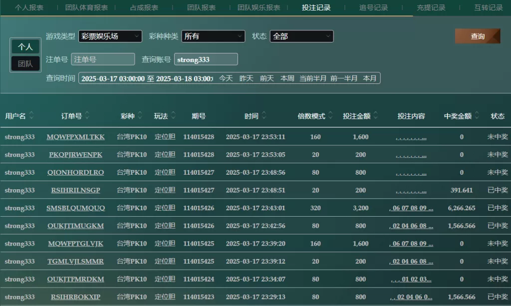Sort table by 用户名 column sort icon
Screen dimensions: 511x306
tap(32, 116)
